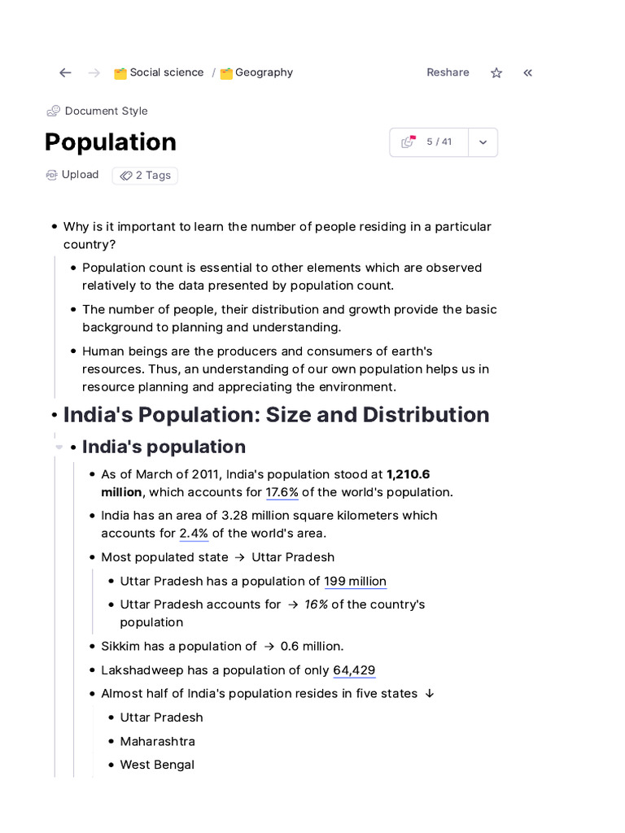Click the Geography folder icon

tap(226, 73)
